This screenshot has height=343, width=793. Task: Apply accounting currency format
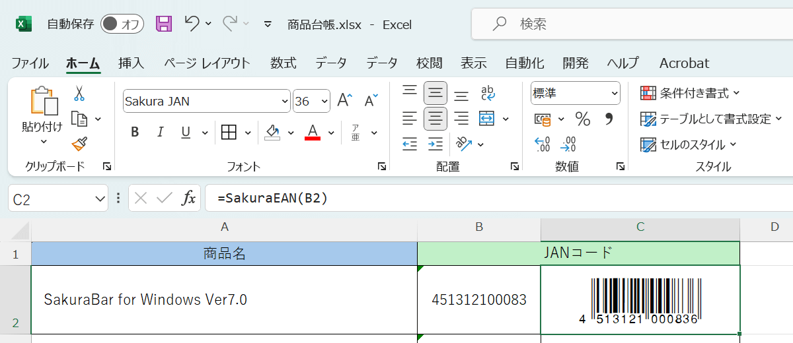tap(543, 119)
